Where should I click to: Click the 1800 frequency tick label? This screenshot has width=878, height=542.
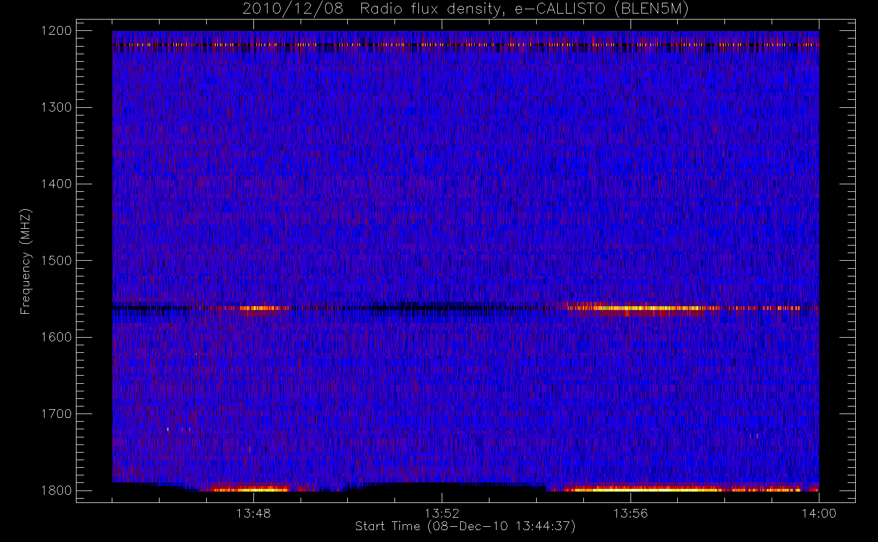click(56, 491)
